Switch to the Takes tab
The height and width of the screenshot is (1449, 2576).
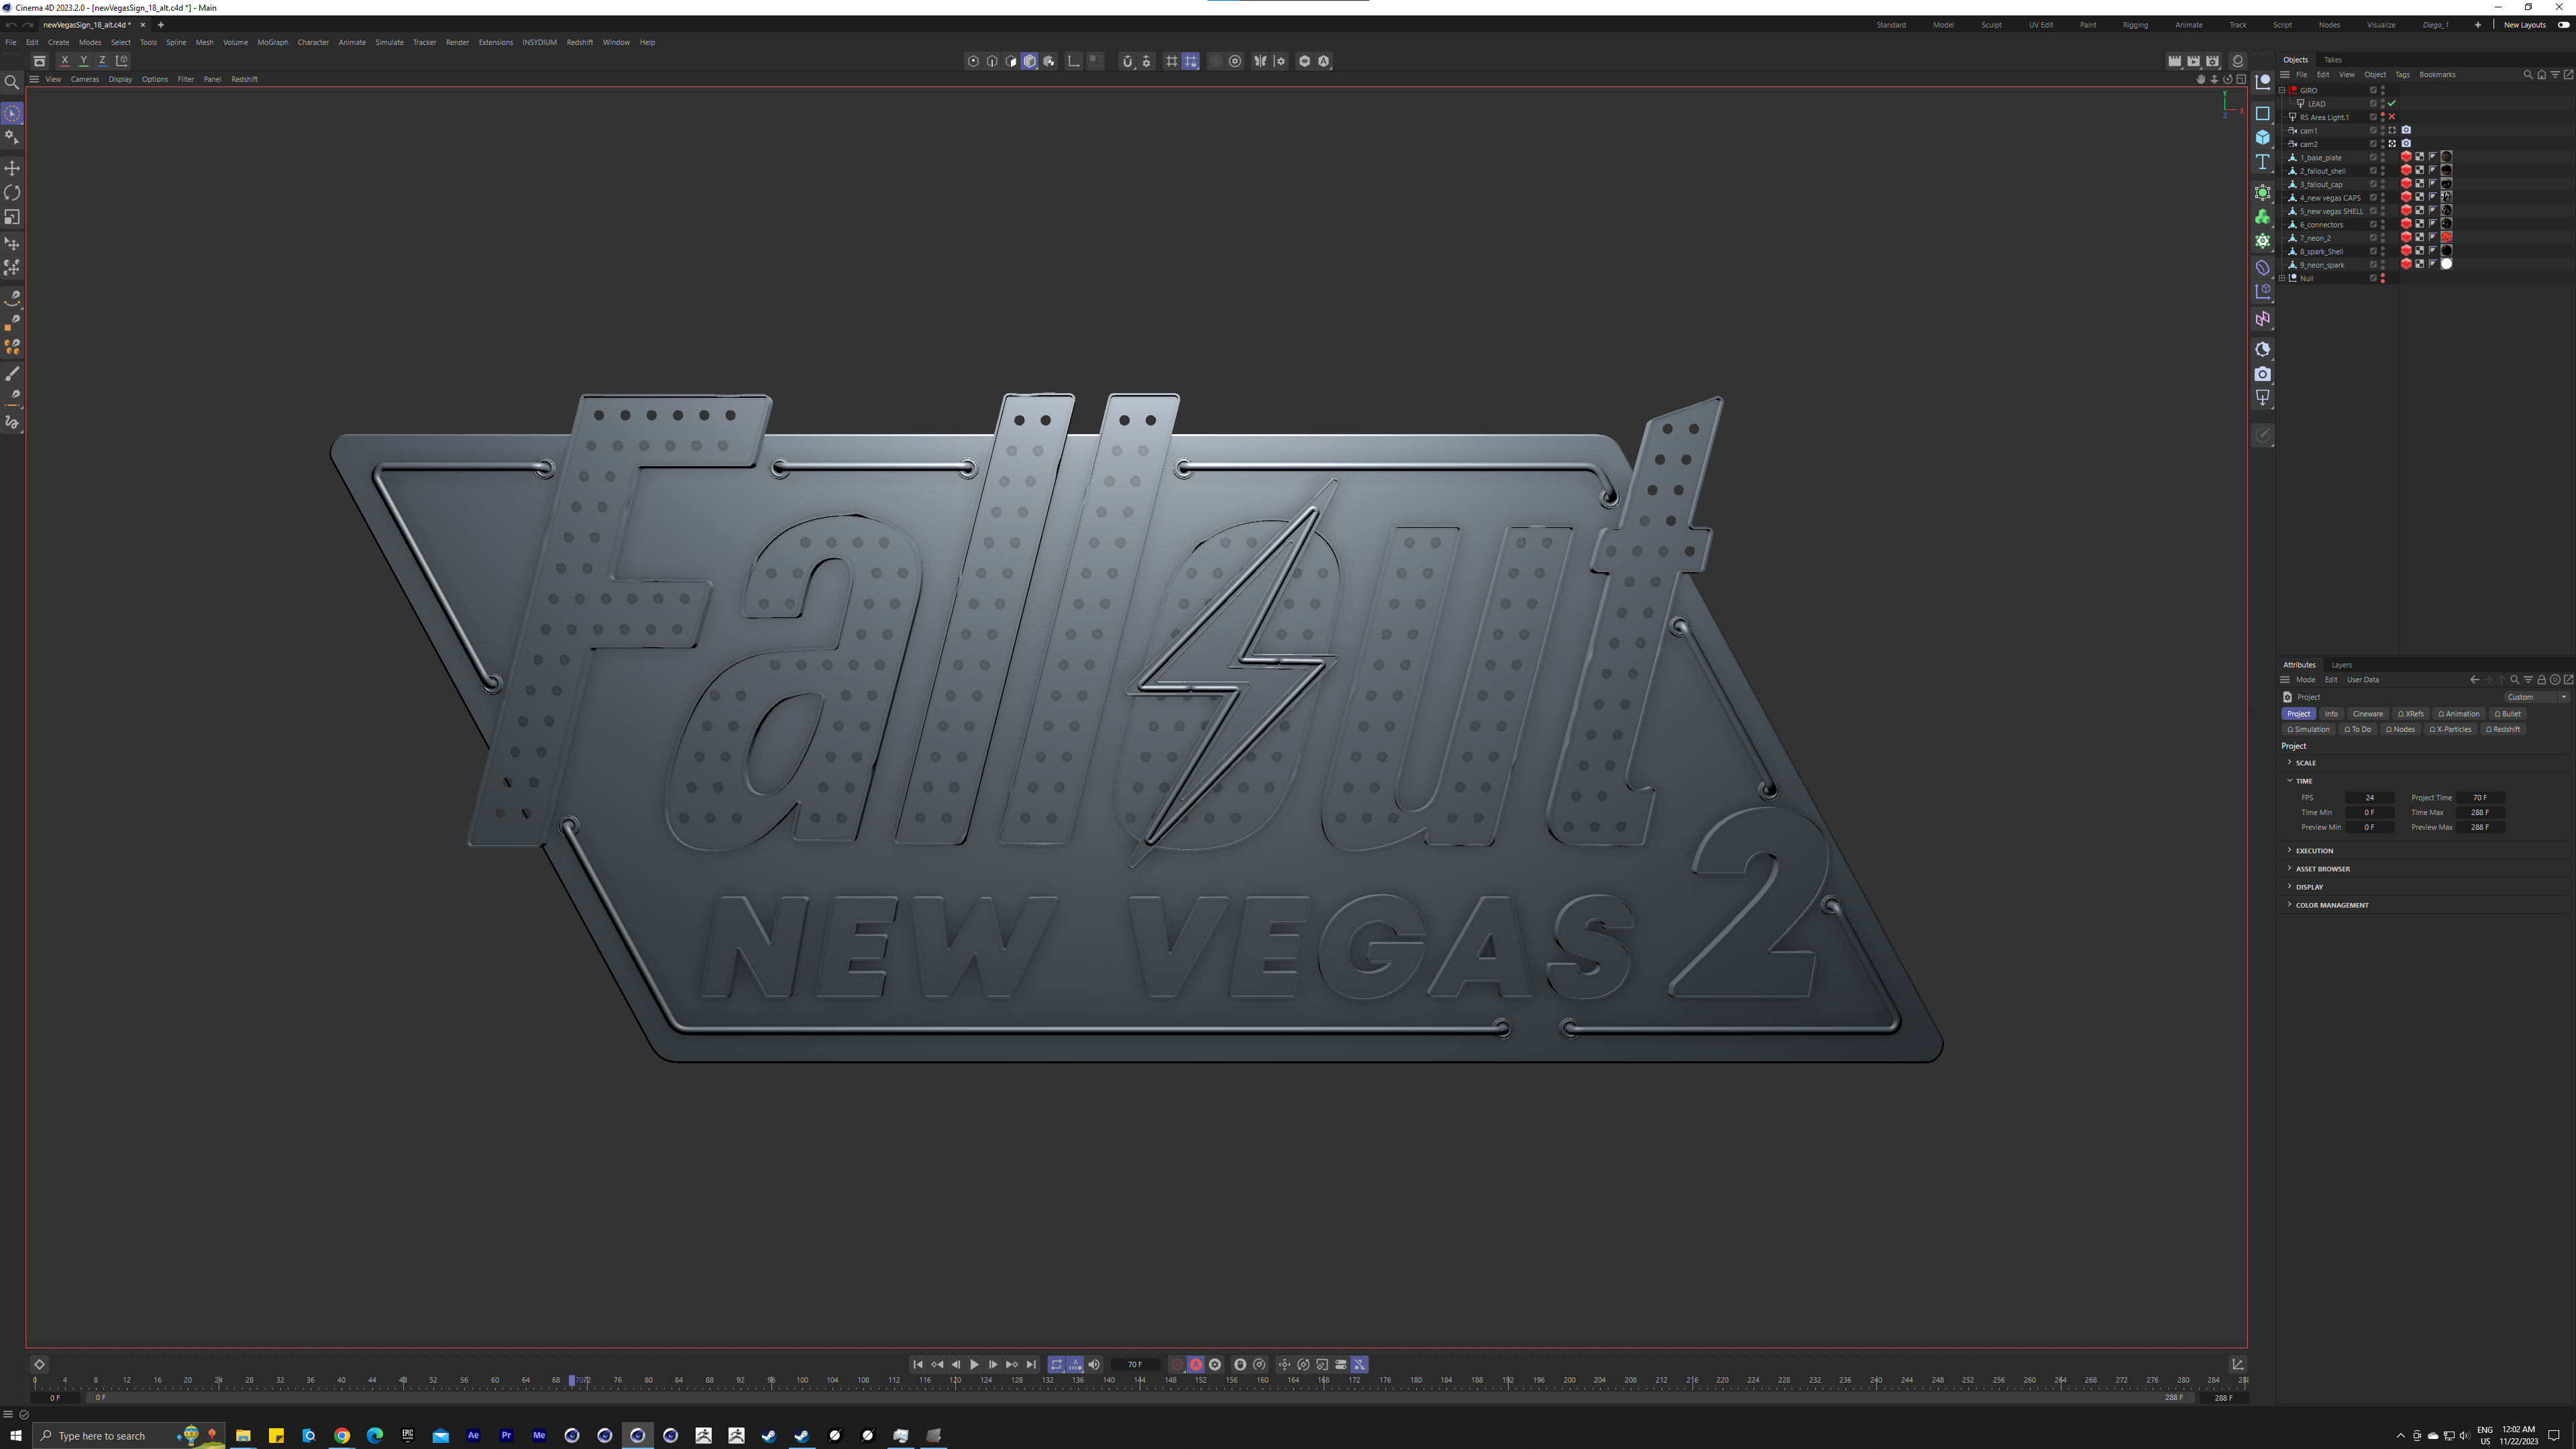pyautogui.click(x=2333, y=59)
